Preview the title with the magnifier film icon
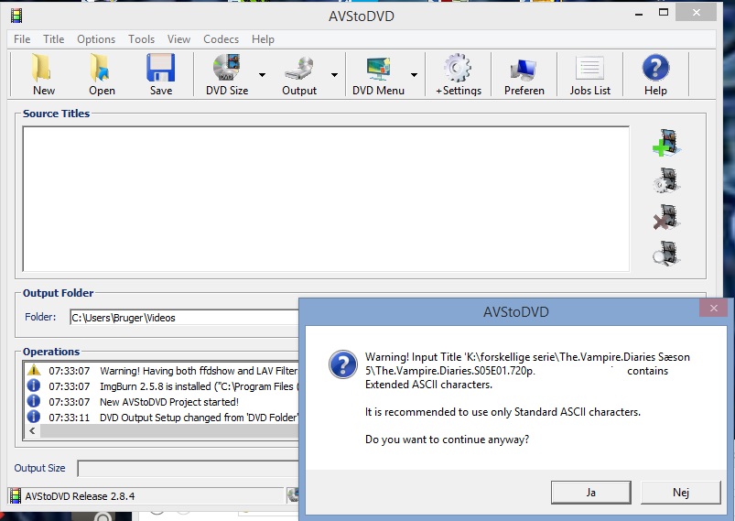This screenshot has width=735, height=521. tap(666, 254)
